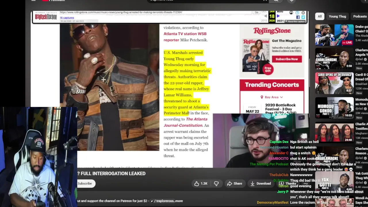Like the video with 1.3K thumbs up

click(201, 183)
